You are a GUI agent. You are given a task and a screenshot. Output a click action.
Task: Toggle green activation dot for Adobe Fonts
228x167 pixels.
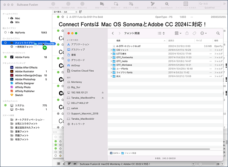click(x=5, y=57)
